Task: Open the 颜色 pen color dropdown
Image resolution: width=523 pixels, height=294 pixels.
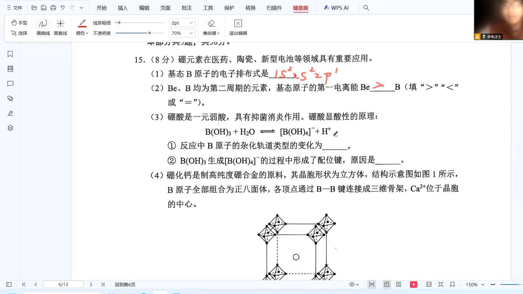Action: pos(82,27)
